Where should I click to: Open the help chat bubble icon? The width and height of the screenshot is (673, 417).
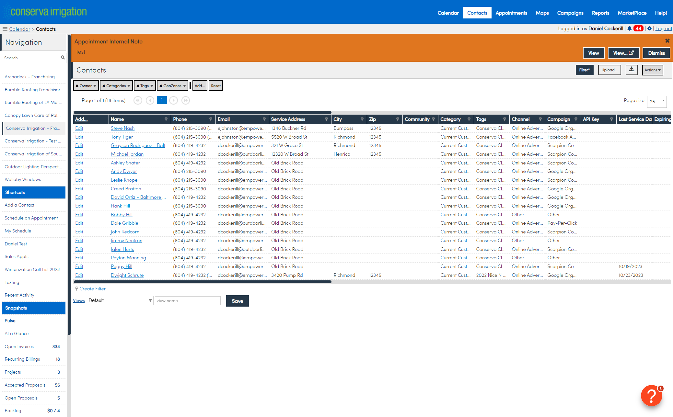coord(652,395)
